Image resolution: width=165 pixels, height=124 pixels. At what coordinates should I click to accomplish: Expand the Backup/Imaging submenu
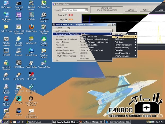click(125, 34)
